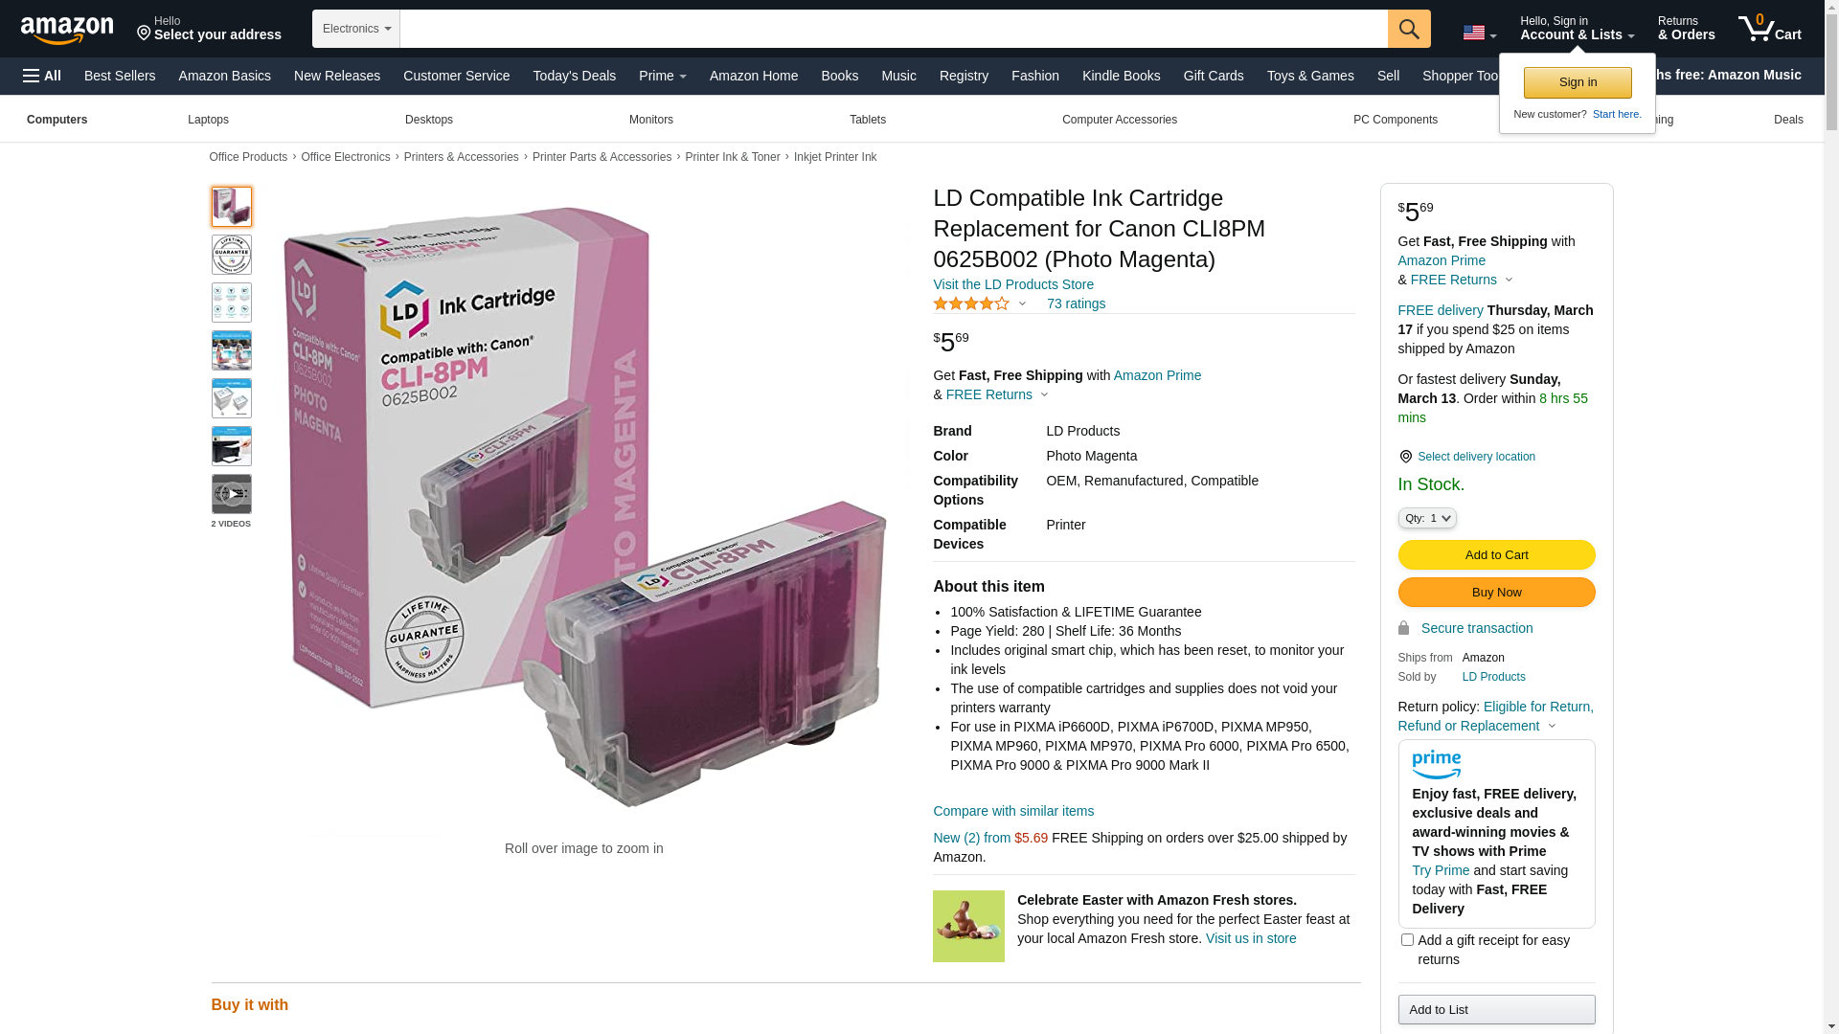Click into the search input field
The width and height of the screenshot is (1839, 1034).
pos(894,29)
